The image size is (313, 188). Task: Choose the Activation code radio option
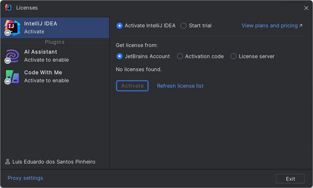pyautogui.click(x=180, y=56)
